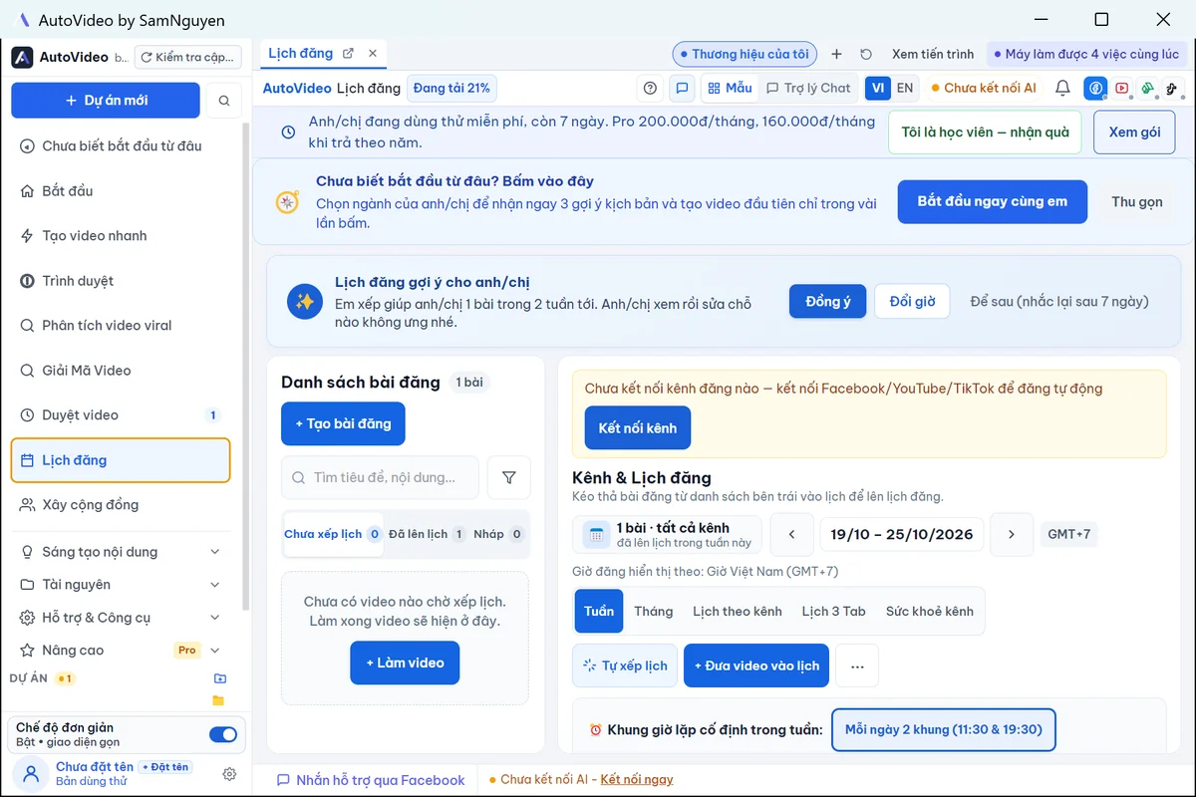Viewport: 1196px width, 797px height.
Task: Click the clock icon in trial banner
Action: pos(288,132)
